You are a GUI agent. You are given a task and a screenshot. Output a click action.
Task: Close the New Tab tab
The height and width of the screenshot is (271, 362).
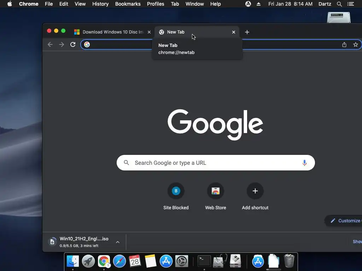(x=234, y=32)
